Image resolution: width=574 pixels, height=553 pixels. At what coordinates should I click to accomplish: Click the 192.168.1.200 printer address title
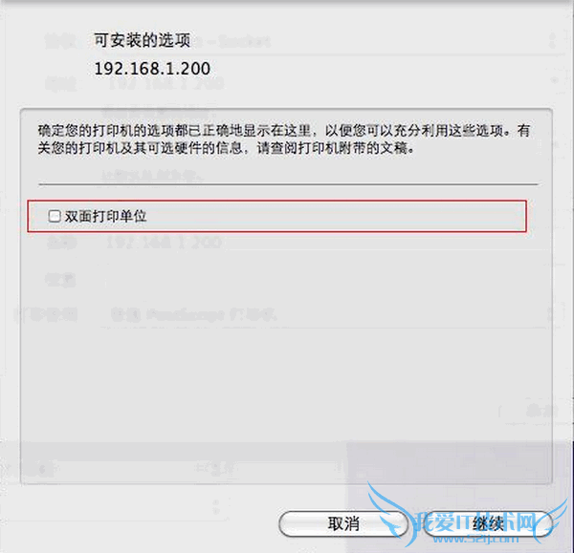[152, 69]
